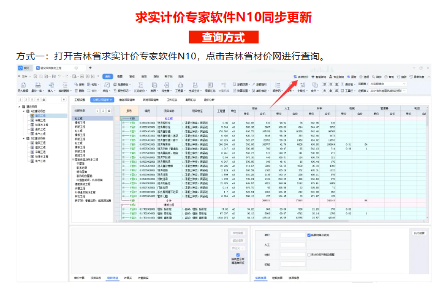Toggle the unchecked checkbox beside 材料 field
Viewport: 440px width, 284px height.
tap(309, 255)
